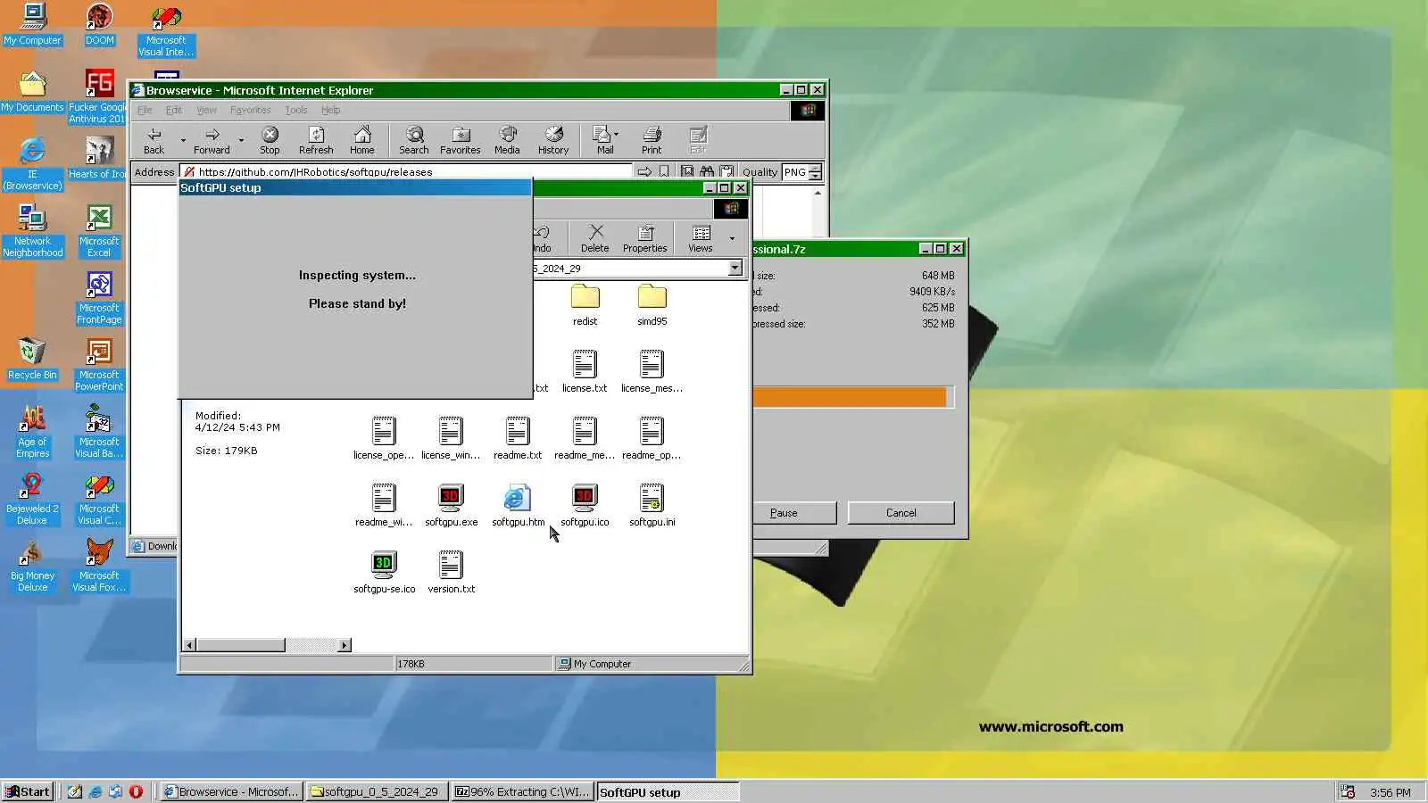1428x803 pixels.
Task: Select the softgpu-se.ico file
Action: pyautogui.click(x=384, y=572)
